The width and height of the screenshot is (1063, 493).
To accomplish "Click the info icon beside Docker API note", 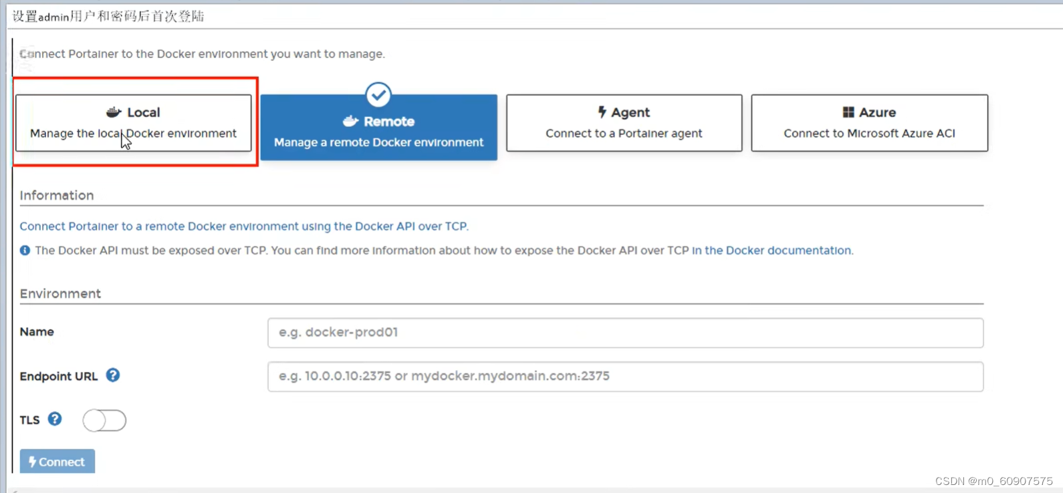I will click(25, 251).
